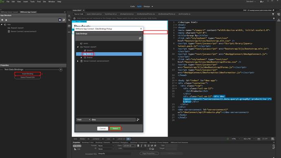The height and width of the screenshot is (158, 281).
Task: Click the Select Parent DIV button
Action: [28, 77]
